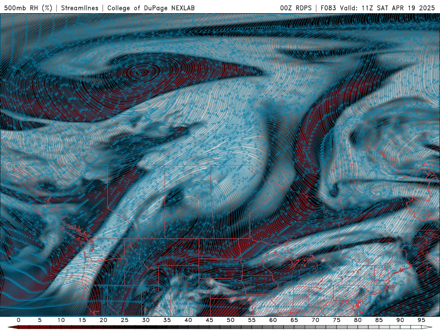Click the 20 value on color scale
The height and width of the screenshot is (330, 440).
[x=103, y=320]
